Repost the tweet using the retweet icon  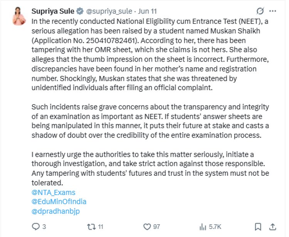click(x=91, y=226)
